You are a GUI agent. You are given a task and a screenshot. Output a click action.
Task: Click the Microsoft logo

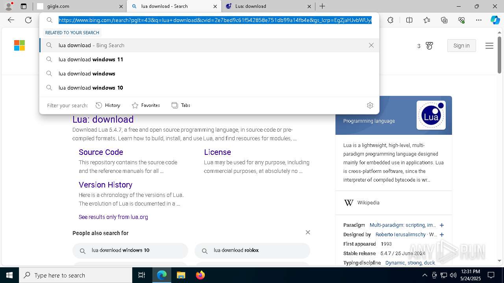point(19,46)
